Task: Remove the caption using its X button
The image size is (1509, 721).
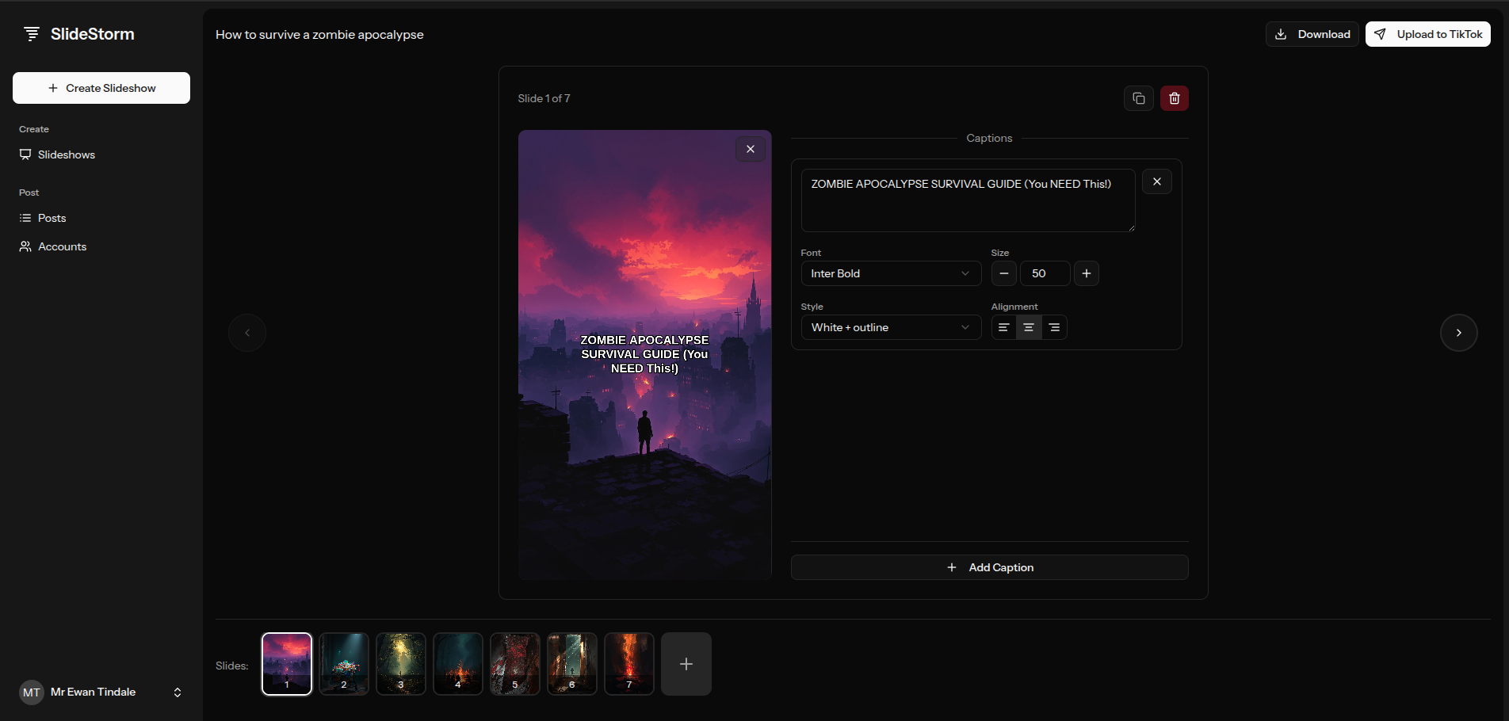Action: pos(1156,182)
